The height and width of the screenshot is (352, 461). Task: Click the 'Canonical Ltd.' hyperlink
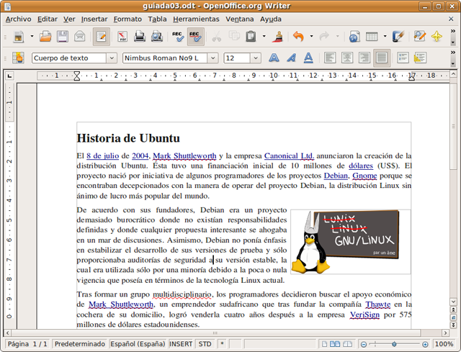(x=289, y=155)
